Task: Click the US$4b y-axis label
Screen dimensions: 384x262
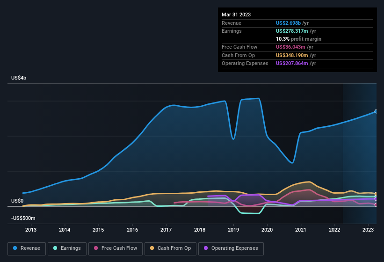Action: 19,78
